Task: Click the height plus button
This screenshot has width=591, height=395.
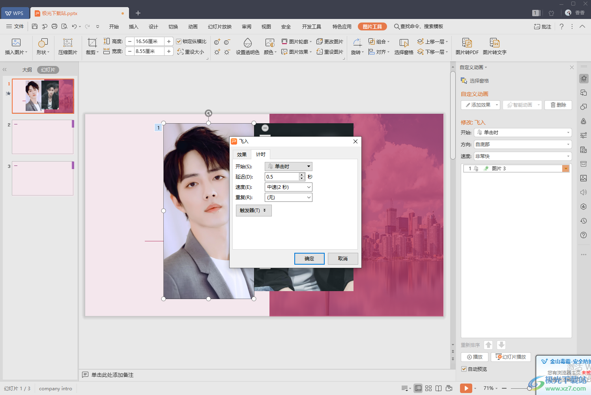Action: click(169, 41)
